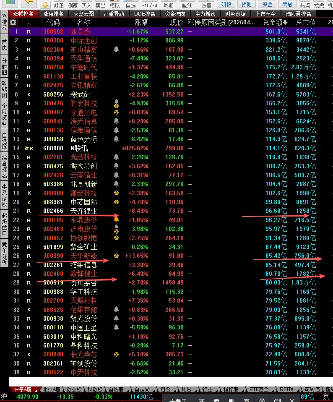Screen dimensions: 333x402
Task: Click the yellow 2 badge for 天华新能
Action: [116, 256]
